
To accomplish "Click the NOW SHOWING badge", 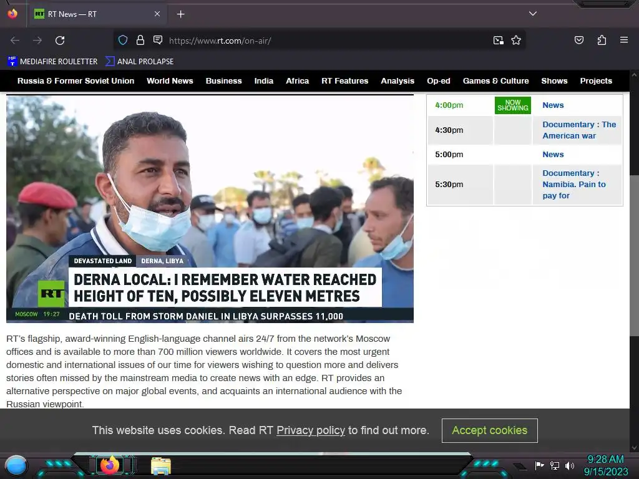I will point(513,105).
